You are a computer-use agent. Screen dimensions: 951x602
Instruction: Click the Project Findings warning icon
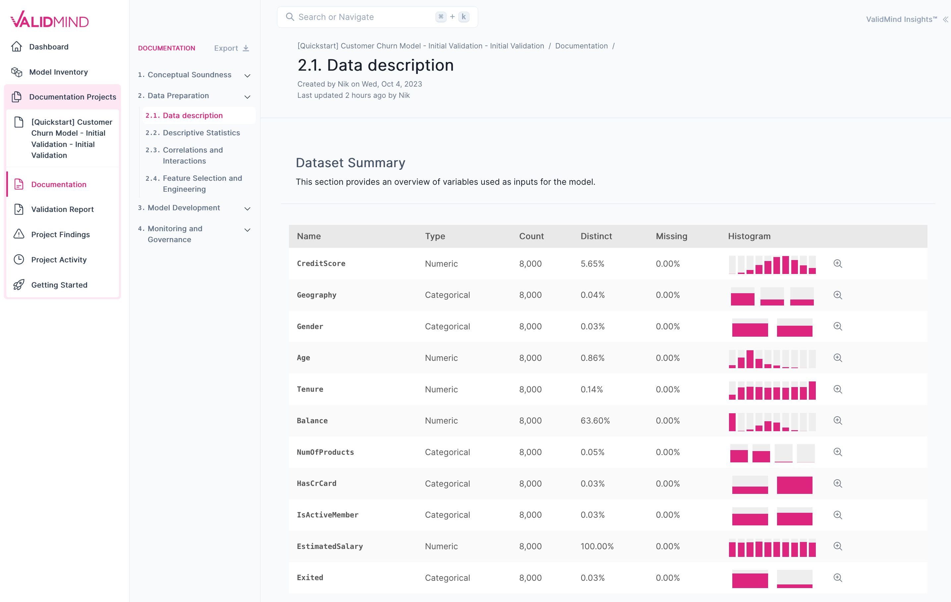click(x=19, y=234)
